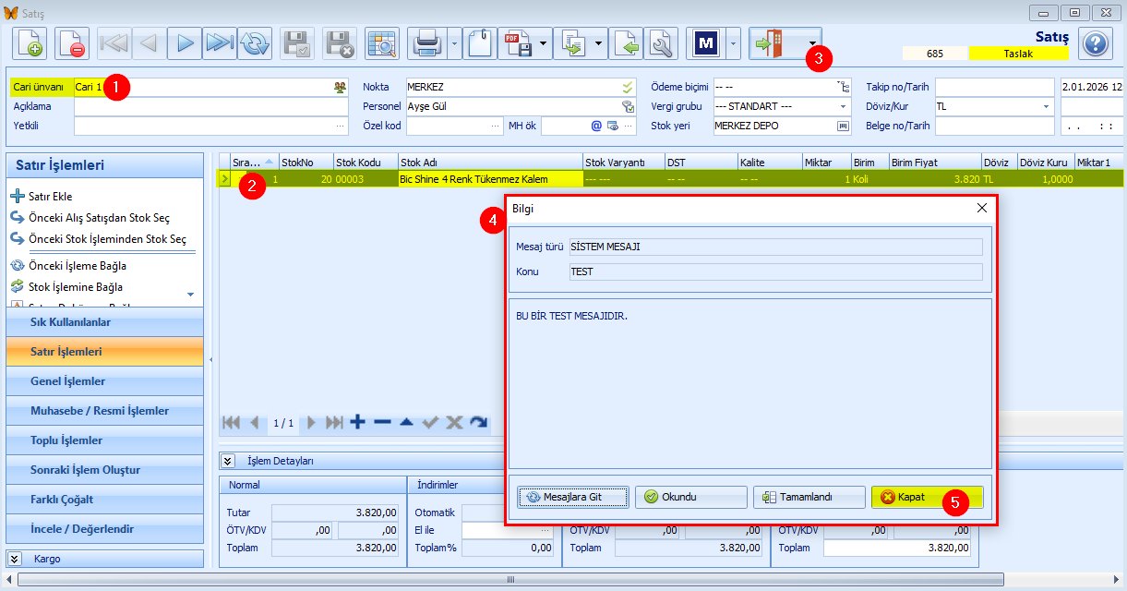Open the print preview search icon

coord(381,43)
